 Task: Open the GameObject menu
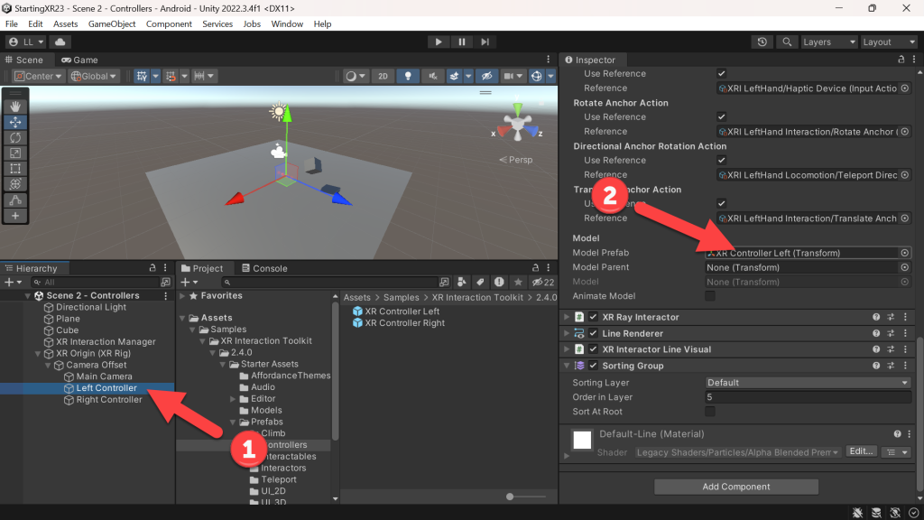click(x=112, y=24)
